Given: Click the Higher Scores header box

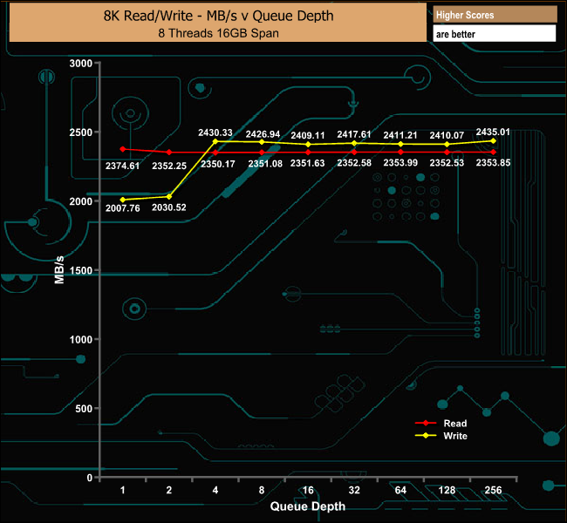Looking at the screenshot, I should click(494, 15).
